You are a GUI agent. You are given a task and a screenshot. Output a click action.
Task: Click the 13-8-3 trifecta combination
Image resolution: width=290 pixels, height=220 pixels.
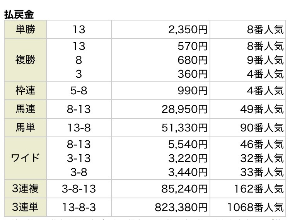point(78,208)
